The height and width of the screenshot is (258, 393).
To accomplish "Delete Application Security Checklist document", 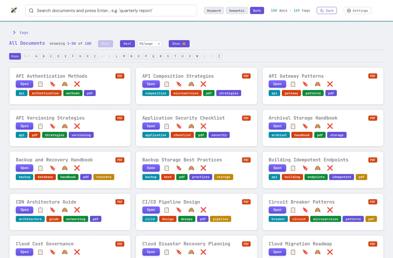I will [203, 126].
